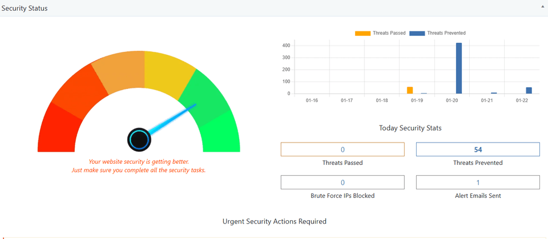The height and width of the screenshot is (239, 548).
Task: Click the Urgent Security Actions Required heading
Action: click(275, 221)
